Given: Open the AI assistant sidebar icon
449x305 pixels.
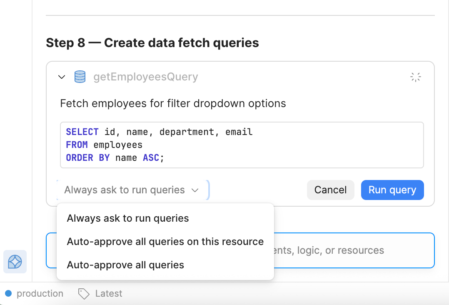Looking at the screenshot, I should pos(15,262).
